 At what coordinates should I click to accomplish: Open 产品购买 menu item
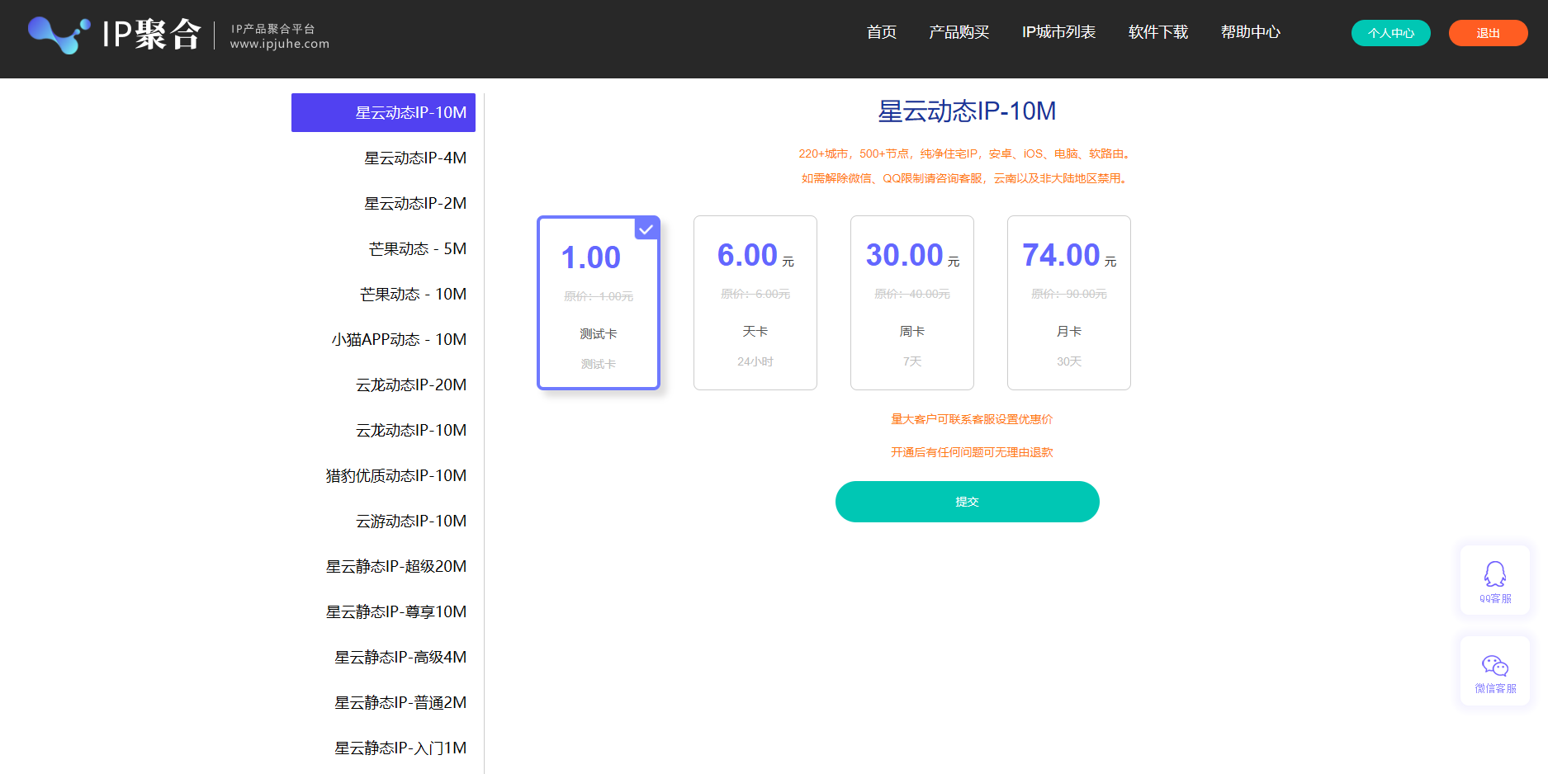pyautogui.click(x=959, y=32)
